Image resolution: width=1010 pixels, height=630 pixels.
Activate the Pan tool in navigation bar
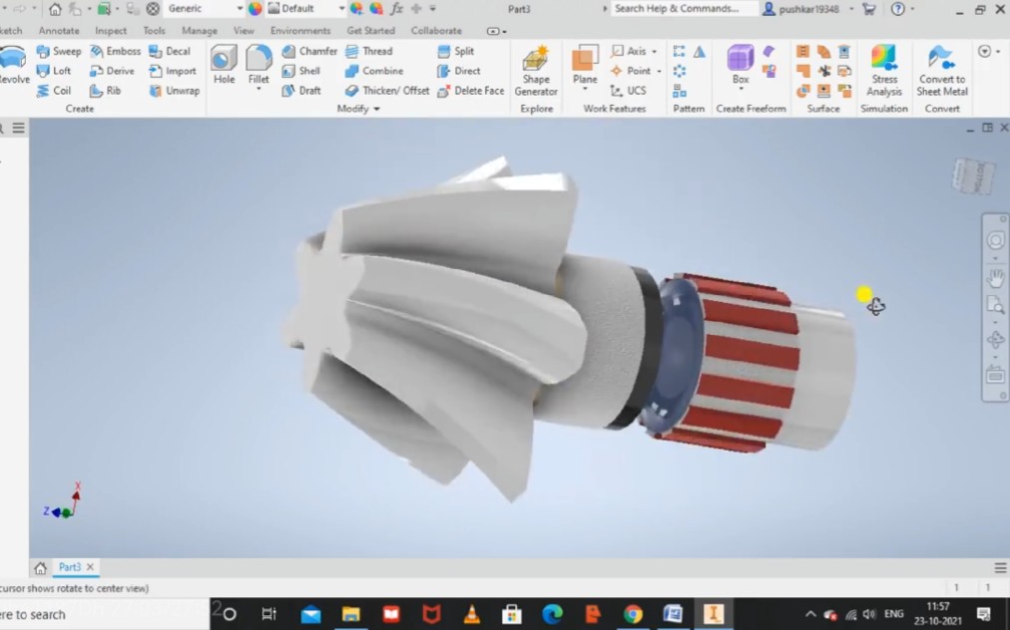click(995, 278)
